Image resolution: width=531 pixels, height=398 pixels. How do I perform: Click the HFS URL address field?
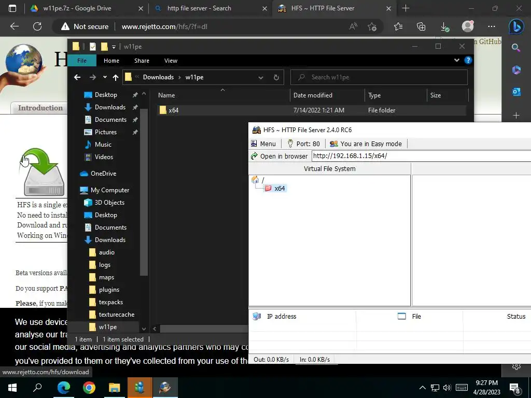click(421, 156)
